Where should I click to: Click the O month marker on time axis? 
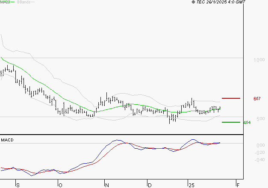pos(60,185)
